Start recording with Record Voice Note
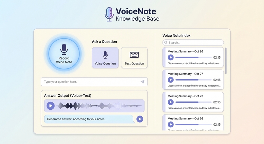 [x=64, y=54]
